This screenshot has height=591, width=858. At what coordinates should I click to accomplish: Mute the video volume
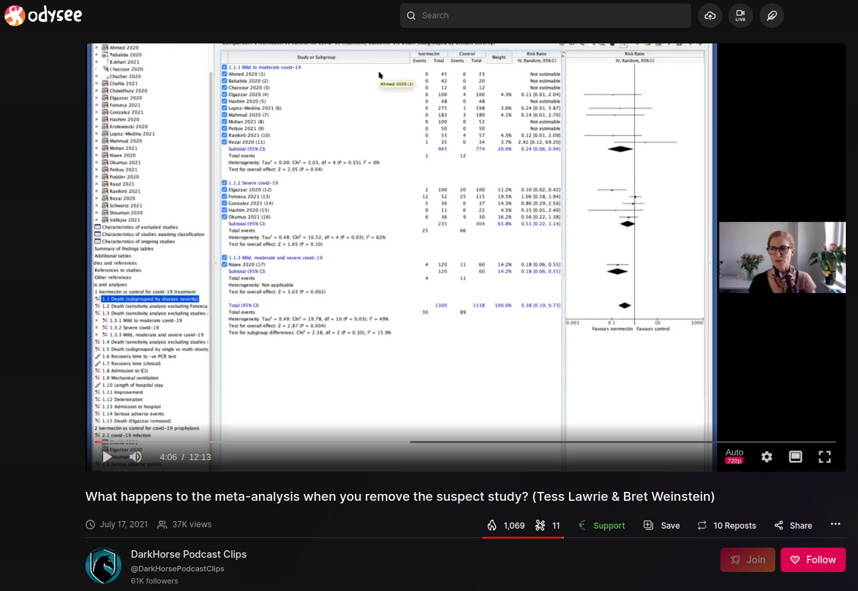point(136,457)
